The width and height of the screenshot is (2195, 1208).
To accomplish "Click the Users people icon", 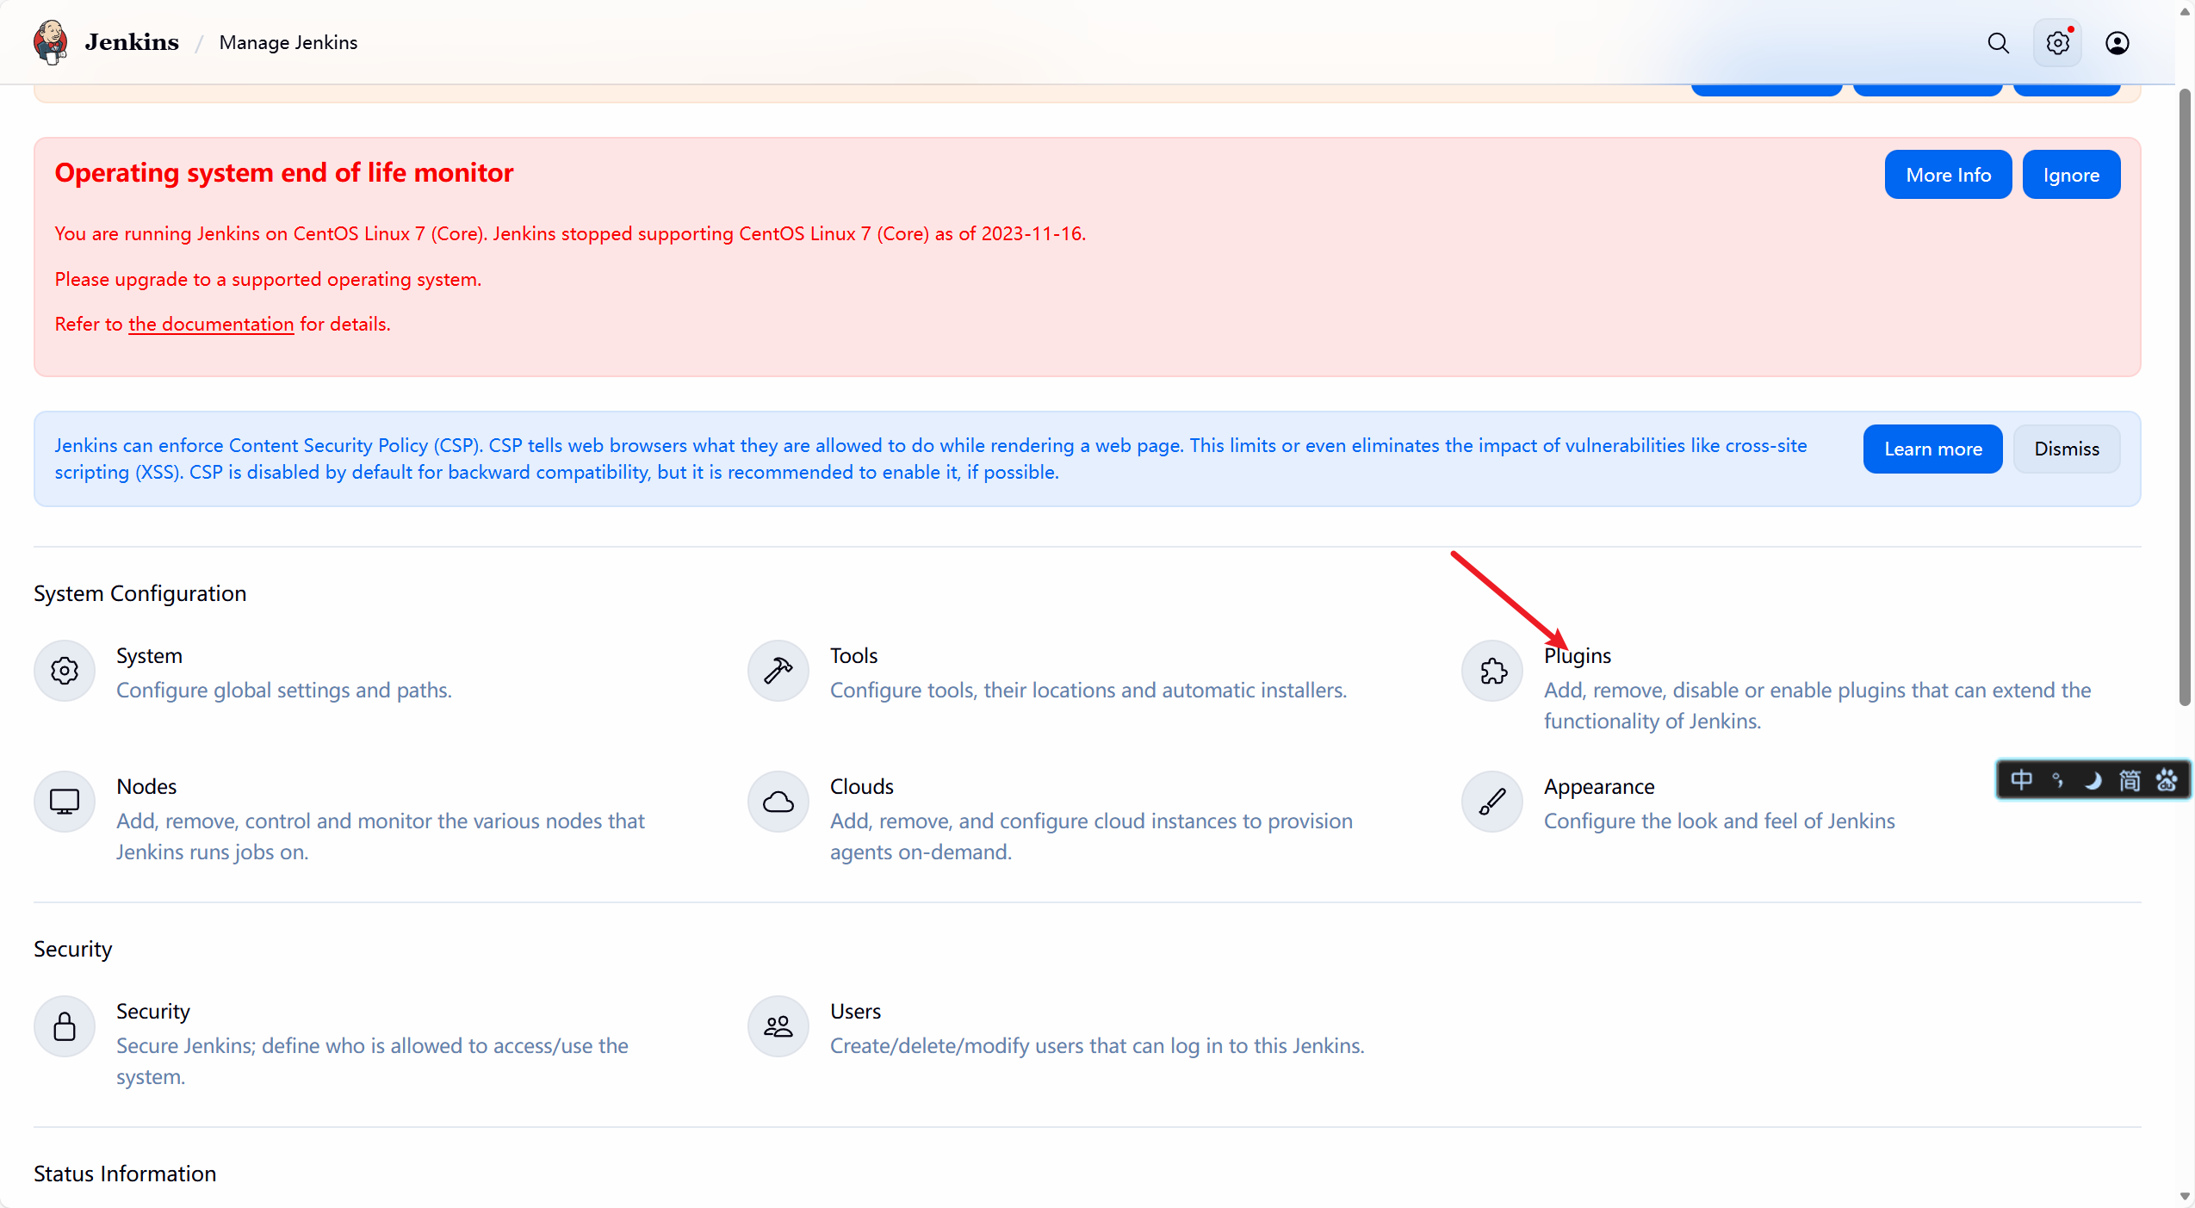I will point(778,1026).
